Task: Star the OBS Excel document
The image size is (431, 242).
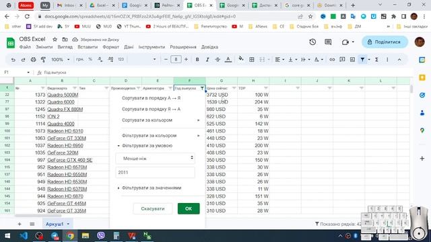Action: click(x=55, y=40)
